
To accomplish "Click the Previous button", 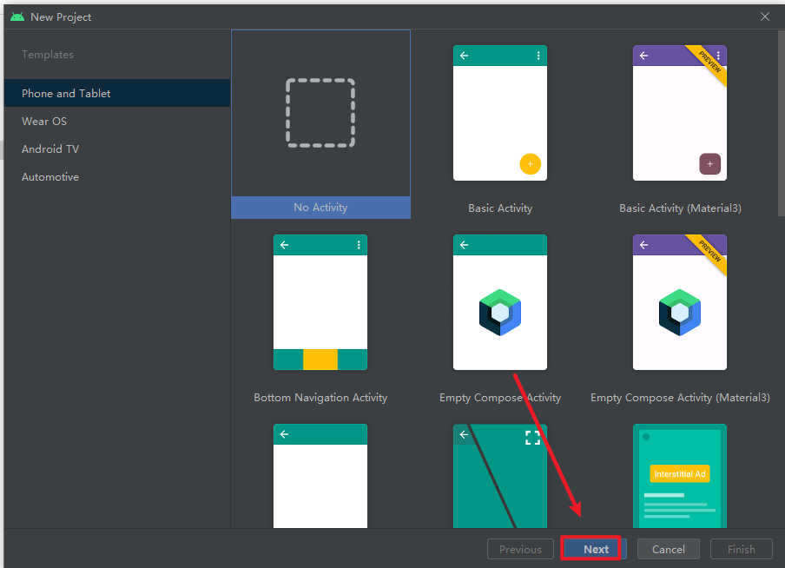I will pos(520,549).
